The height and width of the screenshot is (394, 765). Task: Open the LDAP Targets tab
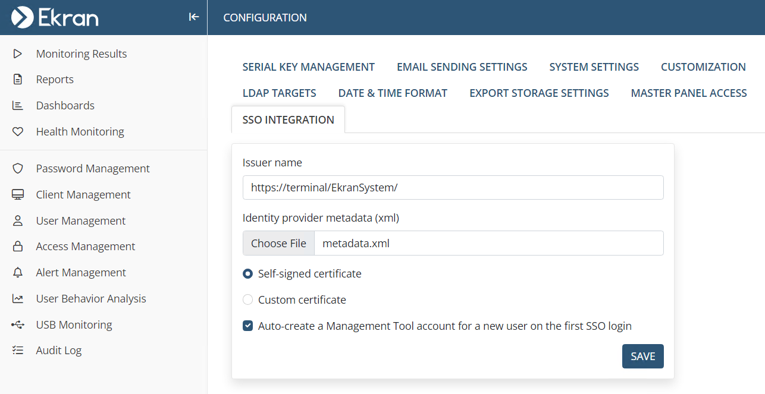[279, 93]
